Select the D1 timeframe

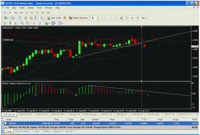tap(37, 12)
